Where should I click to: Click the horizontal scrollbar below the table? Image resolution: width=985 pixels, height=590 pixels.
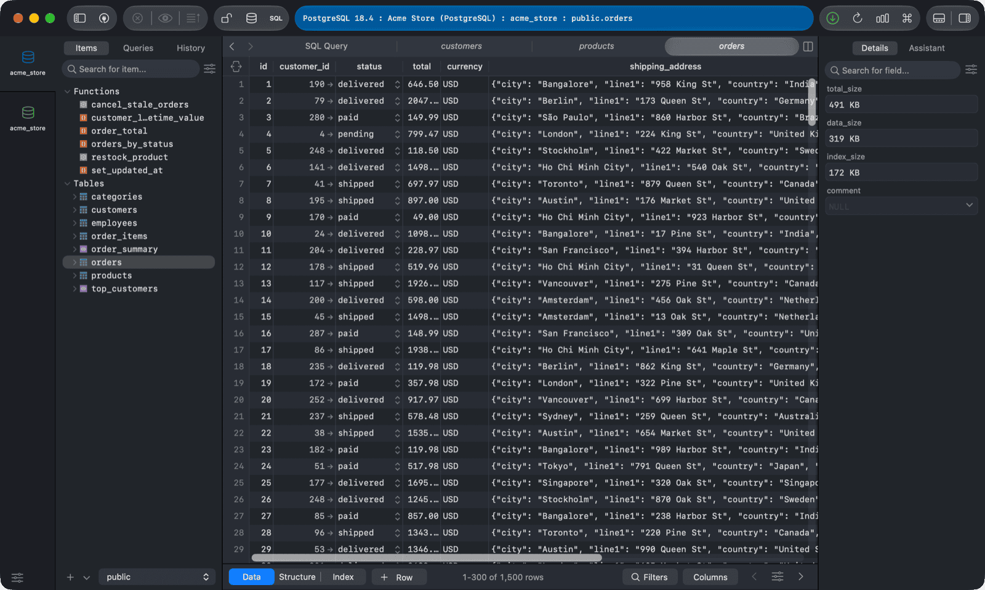427,558
